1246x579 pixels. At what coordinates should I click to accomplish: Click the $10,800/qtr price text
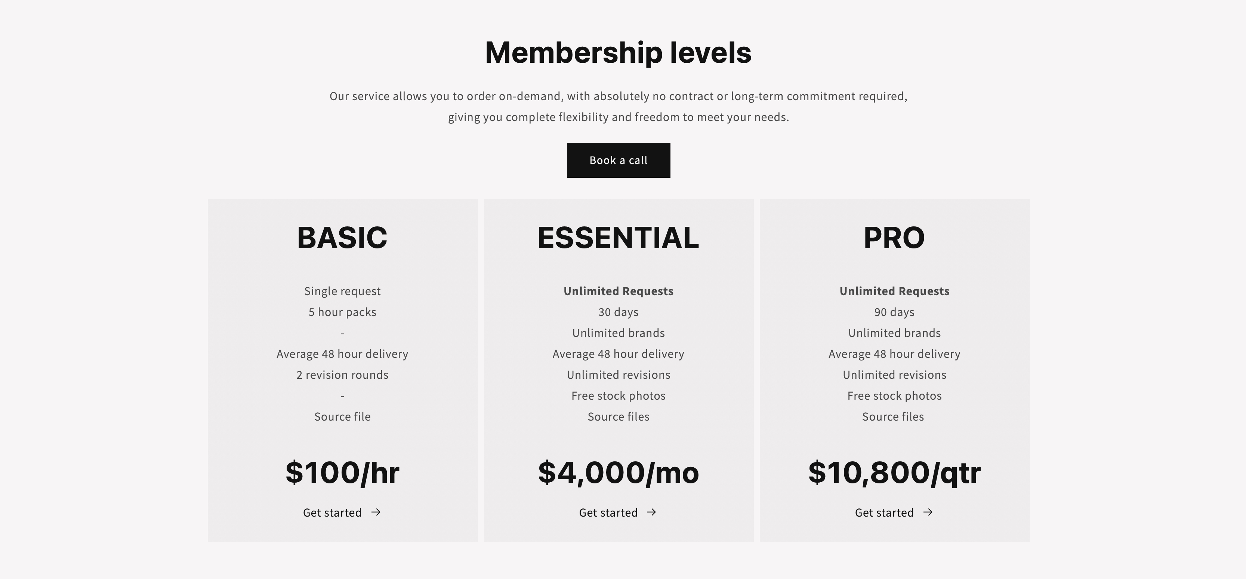click(x=894, y=473)
